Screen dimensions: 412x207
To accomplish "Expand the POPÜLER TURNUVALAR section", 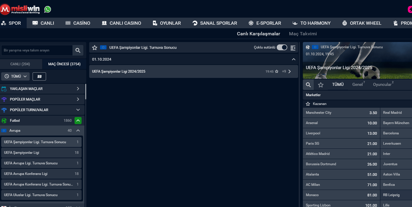I will coord(78,110).
